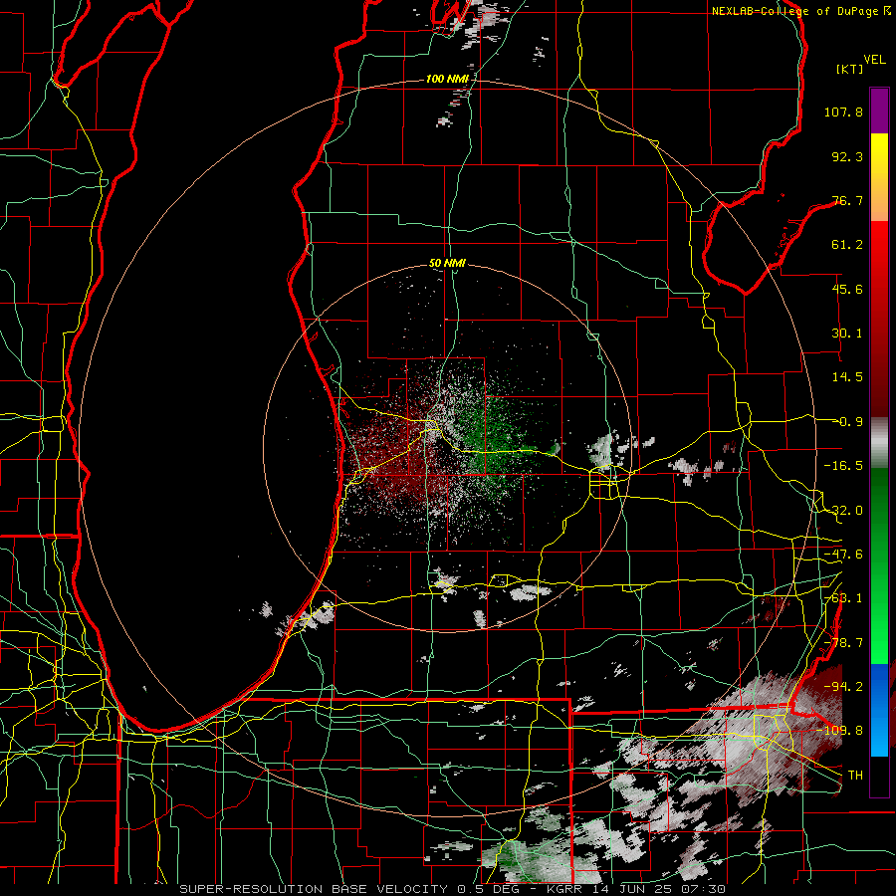Click the -63.1 velocity scale label
The height and width of the screenshot is (896, 896).
[x=843, y=598]
